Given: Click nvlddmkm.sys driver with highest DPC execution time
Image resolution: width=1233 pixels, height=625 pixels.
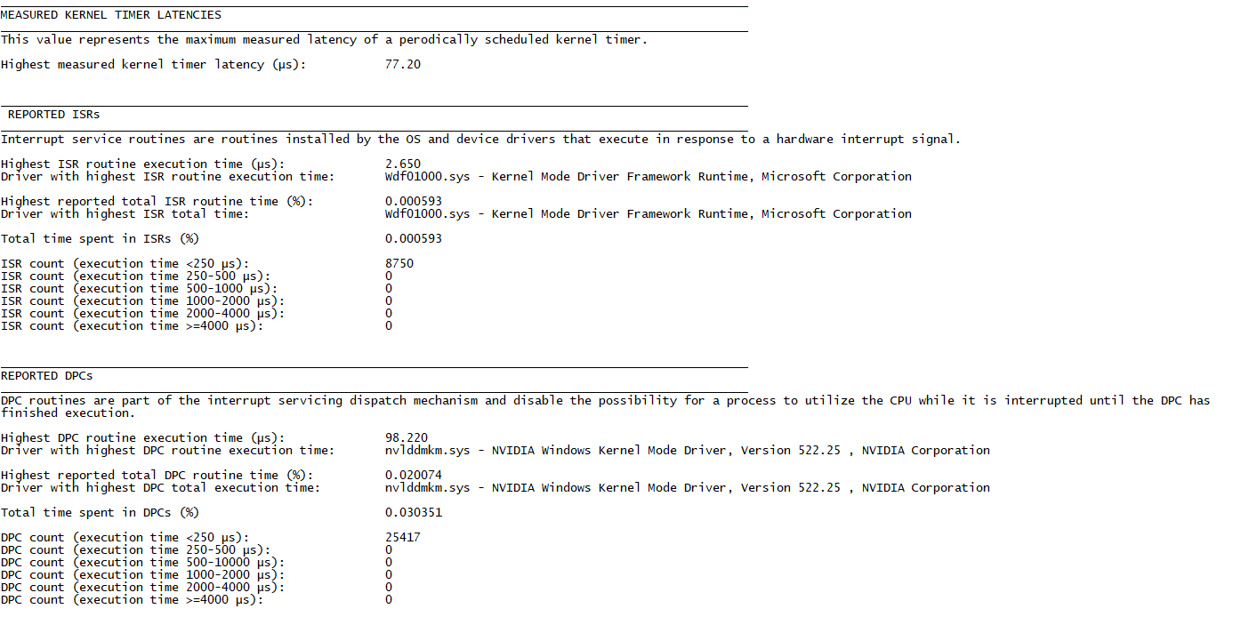Looking at the screenshot, I should click(688, 450).
